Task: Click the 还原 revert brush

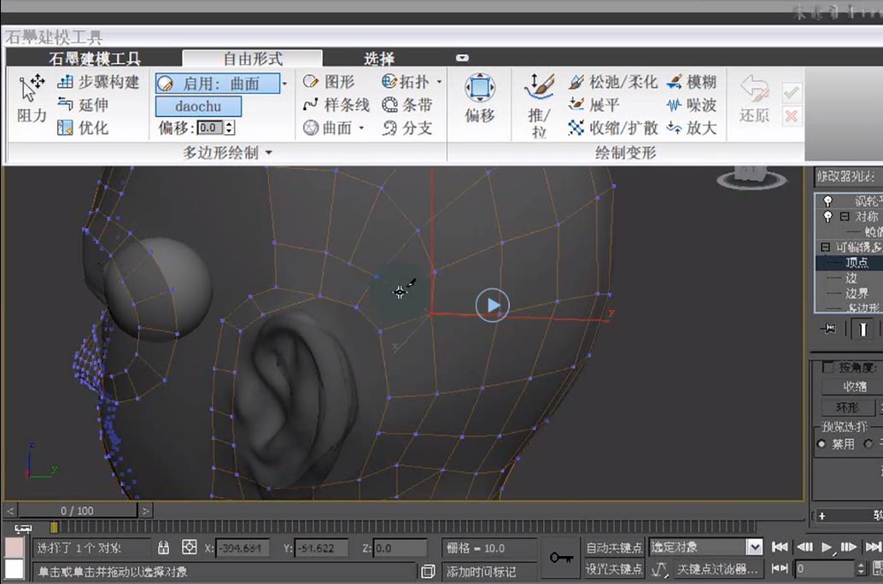Action: coord(755,98)
